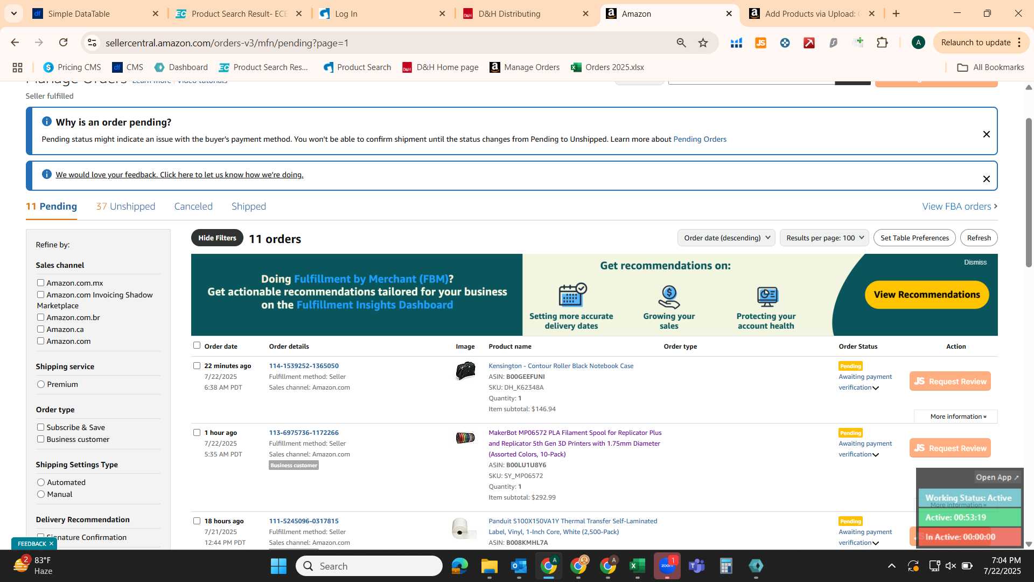Open Windows Start menu icon
This screenshot has height=582, width=1034.
(278, 566)
